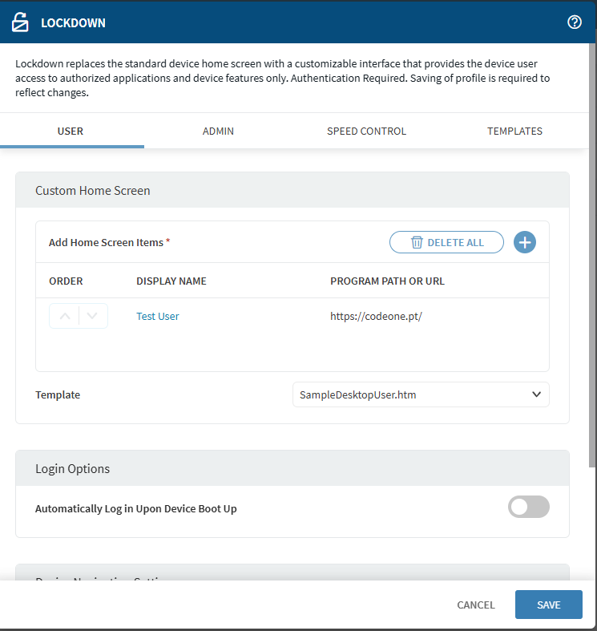Open the SPEED CONTROL tab
Viewport: 597px width, 631px height.
tap(366, 131)
